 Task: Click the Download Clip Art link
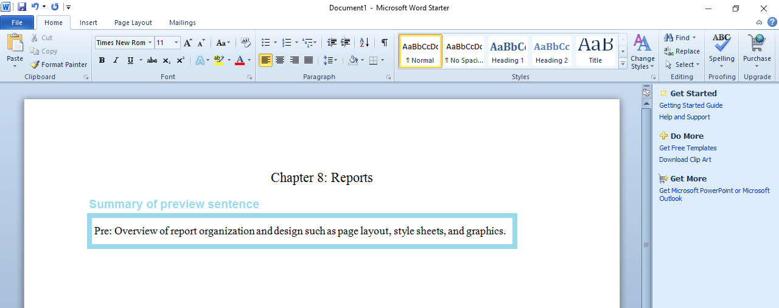tap(685, 159)
